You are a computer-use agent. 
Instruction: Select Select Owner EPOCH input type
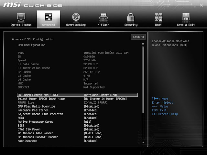point(41,99)
